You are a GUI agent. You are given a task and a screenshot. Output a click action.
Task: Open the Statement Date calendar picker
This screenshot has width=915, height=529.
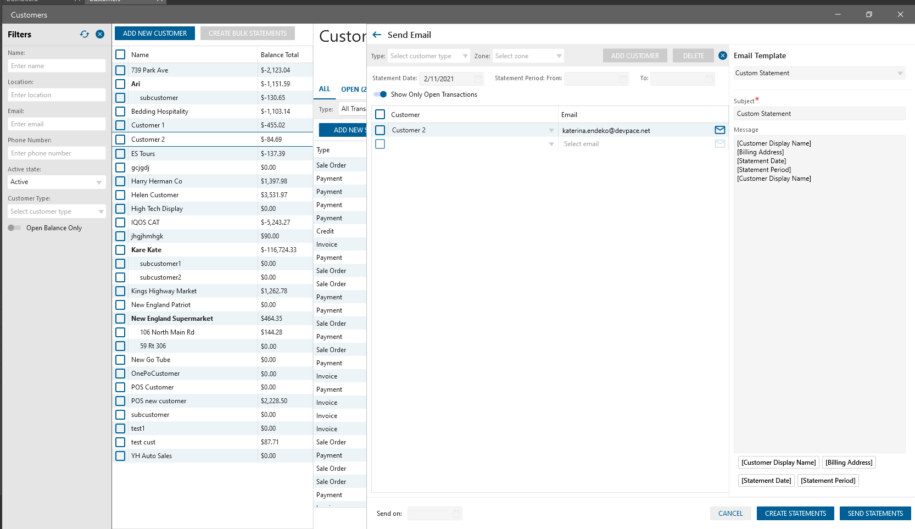(478, 79)
